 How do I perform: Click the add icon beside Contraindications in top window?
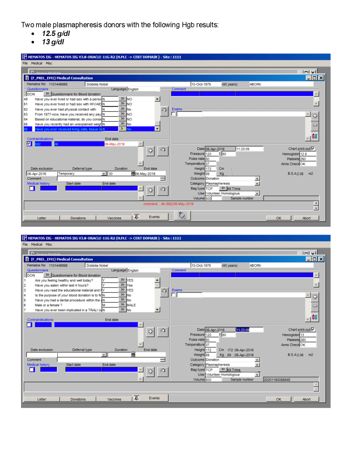tap(151, 151)
